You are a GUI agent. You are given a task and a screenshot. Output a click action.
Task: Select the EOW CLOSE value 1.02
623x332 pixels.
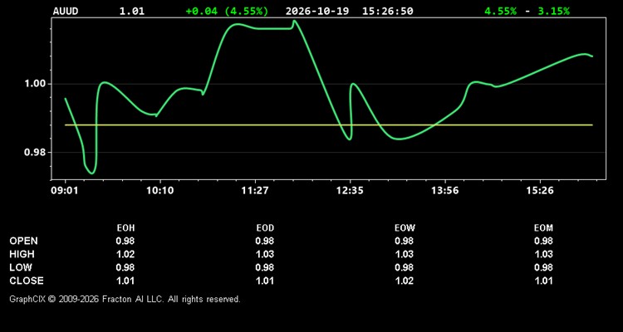click(404, 281)
